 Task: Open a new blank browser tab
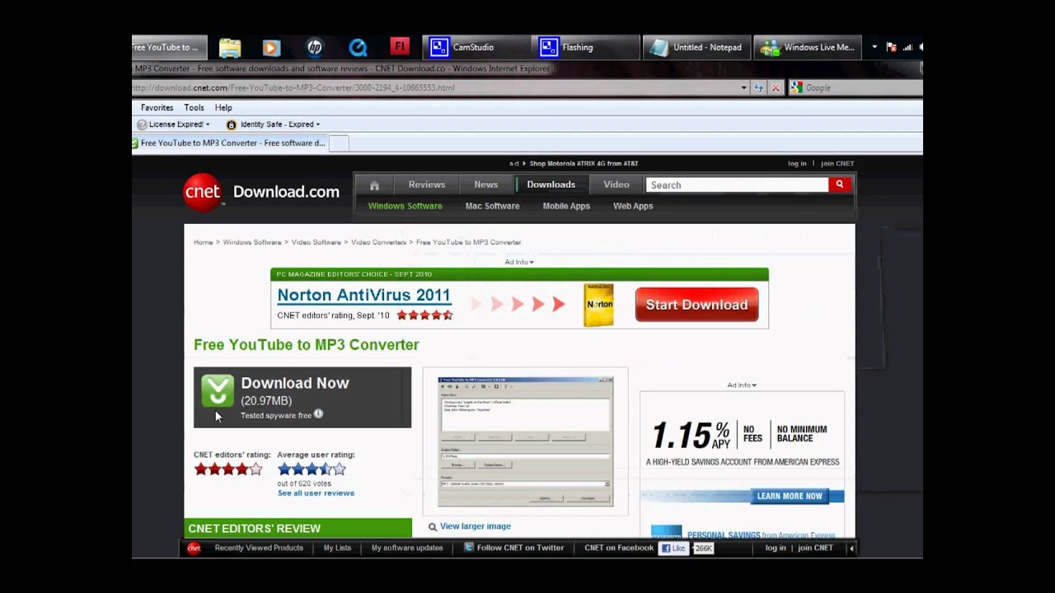coord(339,143)
